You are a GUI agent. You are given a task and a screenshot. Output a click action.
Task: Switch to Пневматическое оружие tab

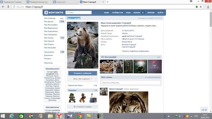coord(39,2)
